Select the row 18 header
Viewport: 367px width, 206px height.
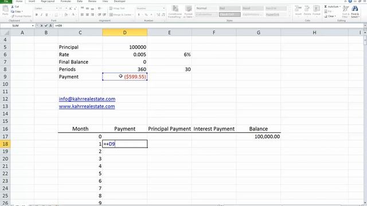(x=5, y=144)
